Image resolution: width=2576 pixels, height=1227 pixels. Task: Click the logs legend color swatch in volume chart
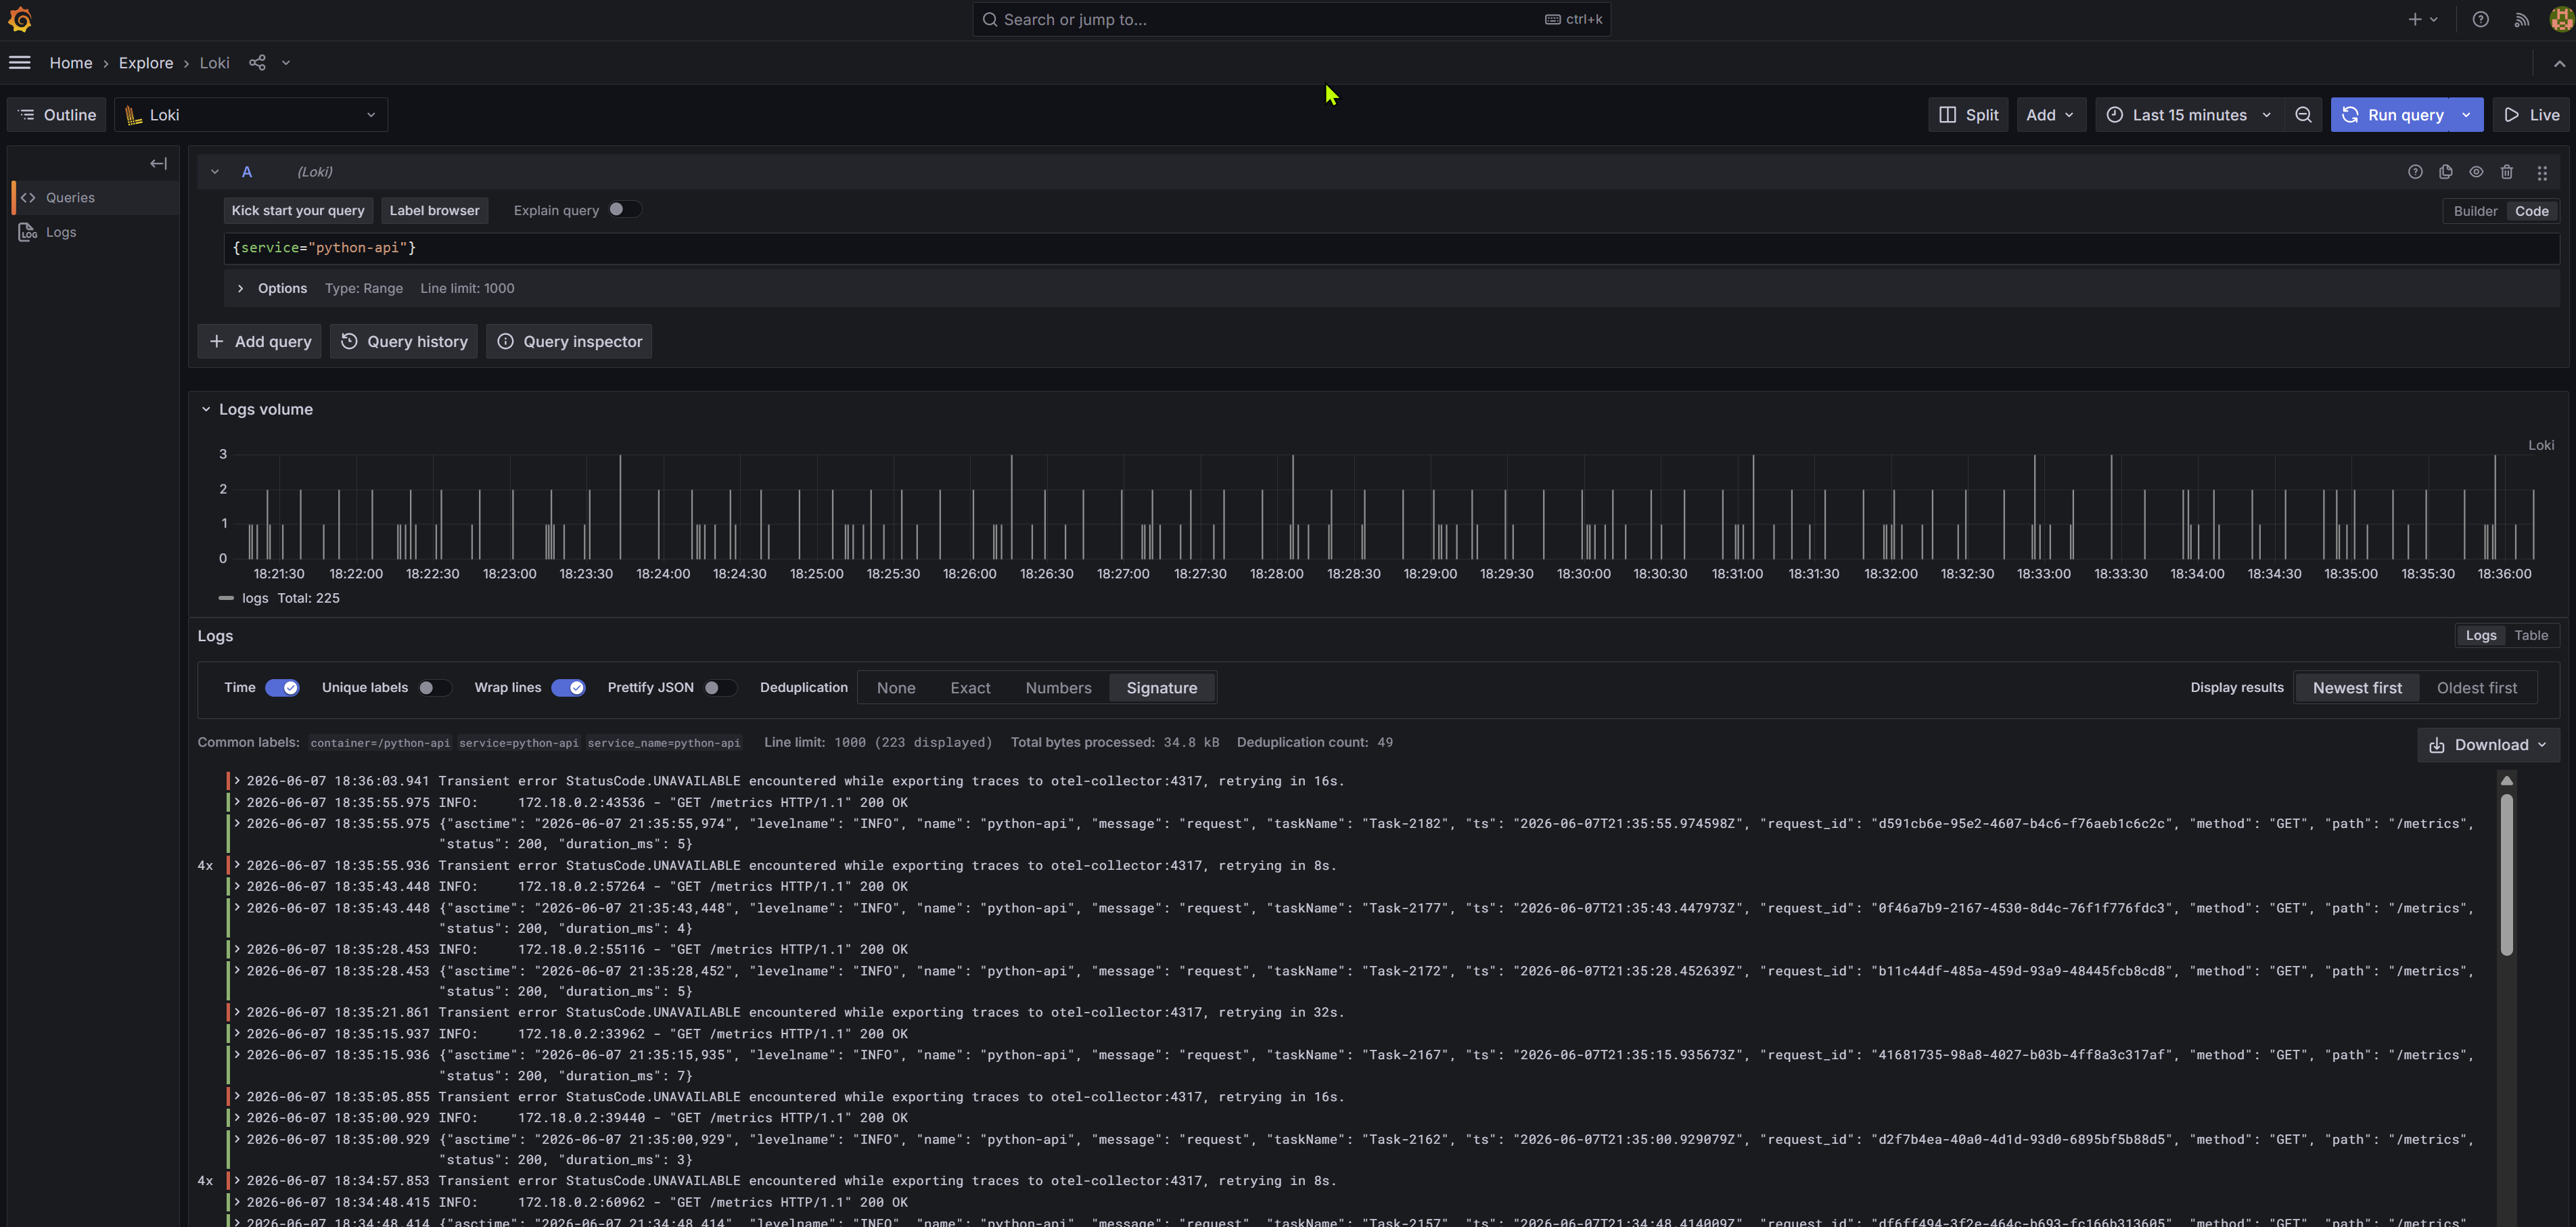pyautogui.click(x=226, y=599)
